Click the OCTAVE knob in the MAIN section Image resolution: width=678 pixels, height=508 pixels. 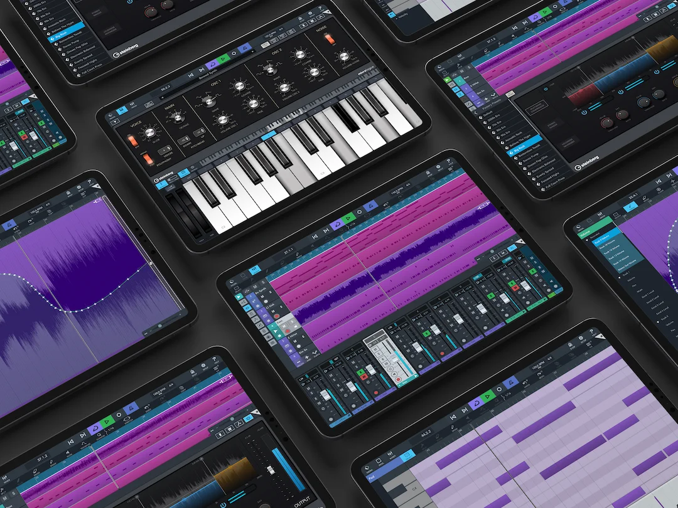(176, 117)
